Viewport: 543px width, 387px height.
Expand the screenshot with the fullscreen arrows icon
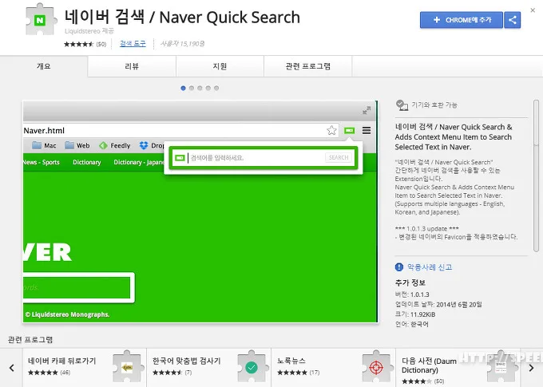point(367,110)
